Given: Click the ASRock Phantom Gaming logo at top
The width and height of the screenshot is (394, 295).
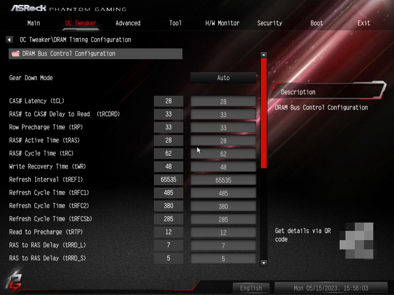Looking at the screenshot, I should 69,8.
